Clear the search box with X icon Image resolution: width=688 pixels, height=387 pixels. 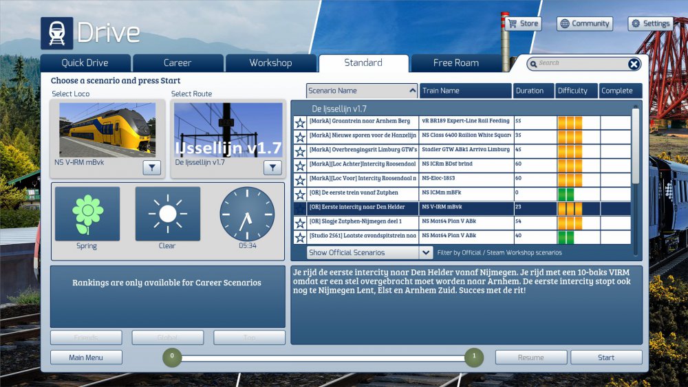pyautogui.click(x=634, y=64)
